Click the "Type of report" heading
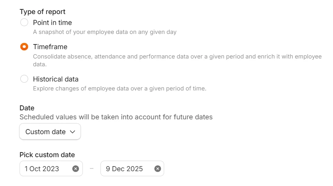Screen dimensions: 333x186 [x=43, y=12]
